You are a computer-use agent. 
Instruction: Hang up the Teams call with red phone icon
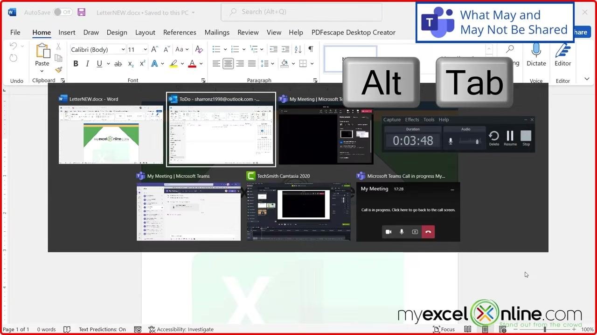tap(428, 232)
